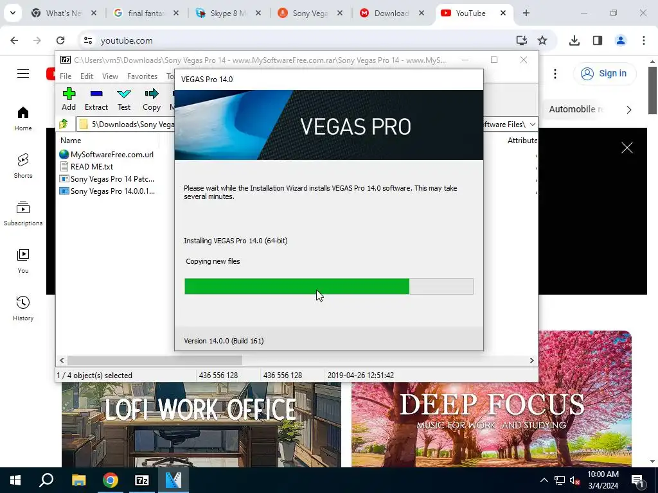Switch to the What's New browser tab
Image resolution: width=658 pixels, height=493 pixels.
coord(62,13)
